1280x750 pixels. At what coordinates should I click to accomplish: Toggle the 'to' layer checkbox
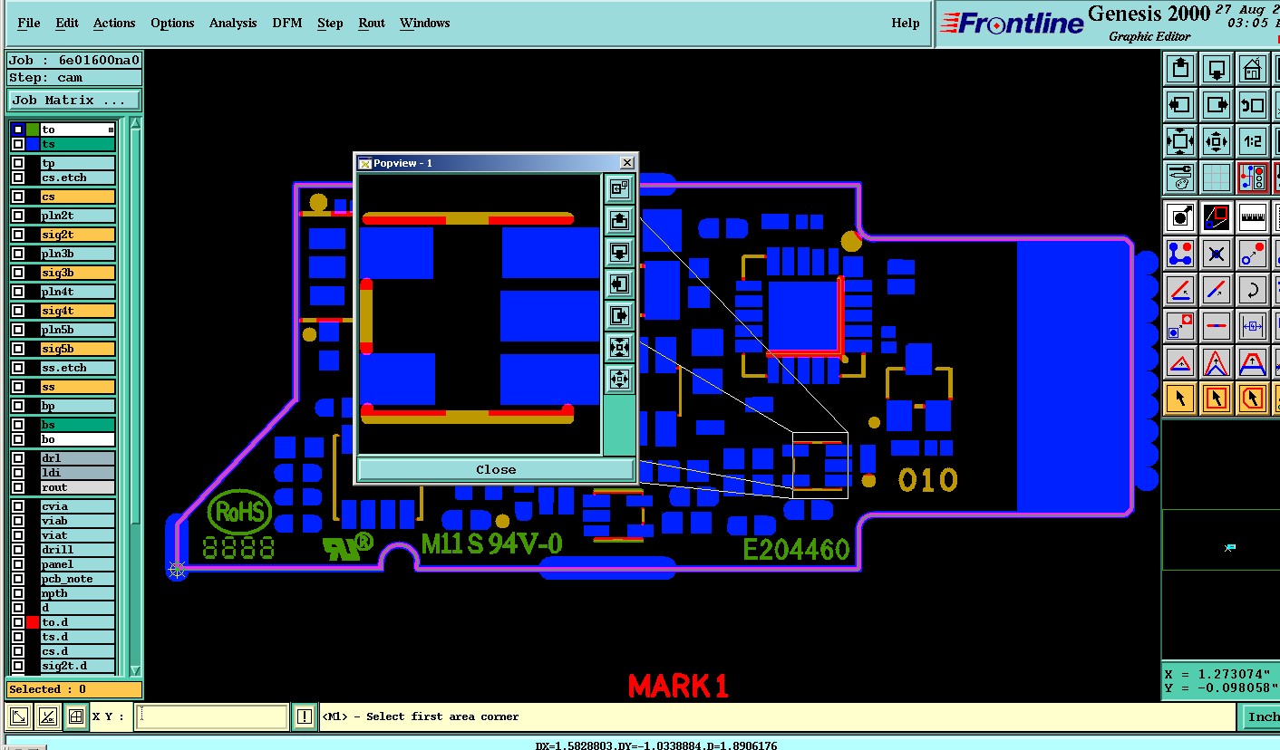pyautogui.click(x=18, y=130)
